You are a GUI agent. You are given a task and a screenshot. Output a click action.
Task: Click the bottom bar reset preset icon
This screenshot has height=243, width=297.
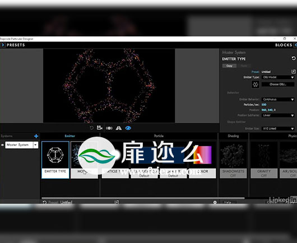(44, 202)
